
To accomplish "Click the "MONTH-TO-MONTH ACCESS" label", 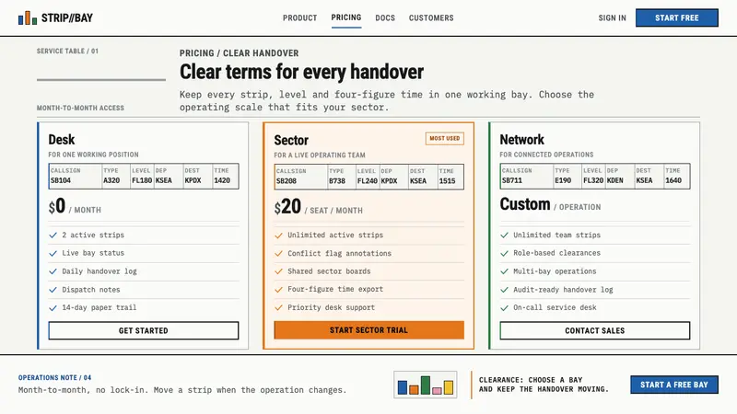I will click(x=80, y=108).
